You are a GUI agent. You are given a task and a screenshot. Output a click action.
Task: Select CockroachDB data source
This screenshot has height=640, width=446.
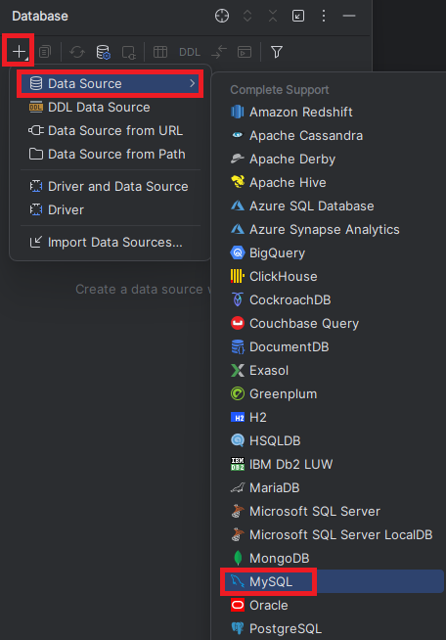tap(333, 300)
